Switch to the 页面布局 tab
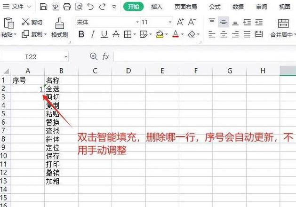 [185, 7]
